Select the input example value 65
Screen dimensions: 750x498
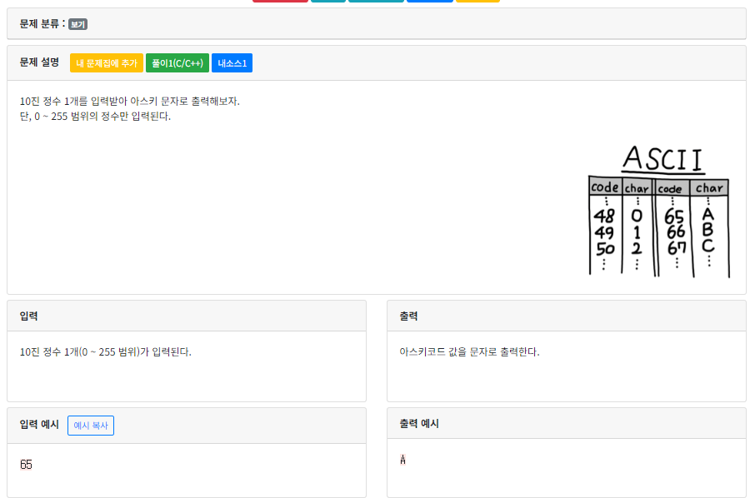(x=26, y=465)
